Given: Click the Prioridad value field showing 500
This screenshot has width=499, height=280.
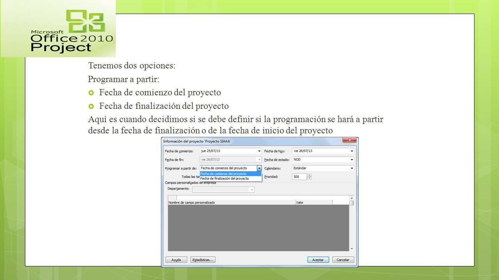Looking at the screenshot, I should pos(299,177).
